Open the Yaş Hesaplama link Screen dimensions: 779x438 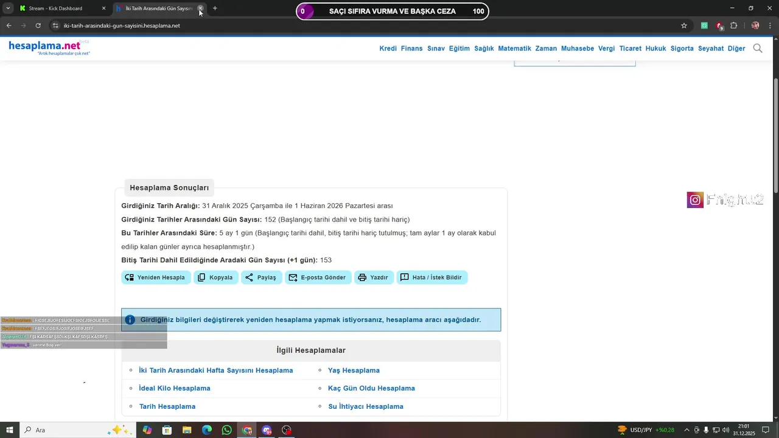pos(354,370)
